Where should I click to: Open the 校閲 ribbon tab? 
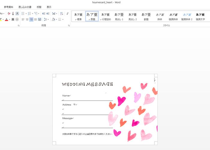click(x=39, y=7)
